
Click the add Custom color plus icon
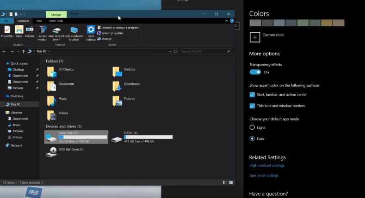(255, 37)
